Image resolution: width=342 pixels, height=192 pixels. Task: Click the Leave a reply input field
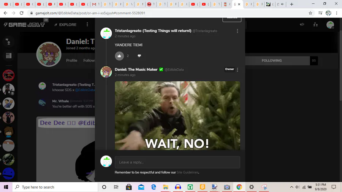(x=177, y=162)
